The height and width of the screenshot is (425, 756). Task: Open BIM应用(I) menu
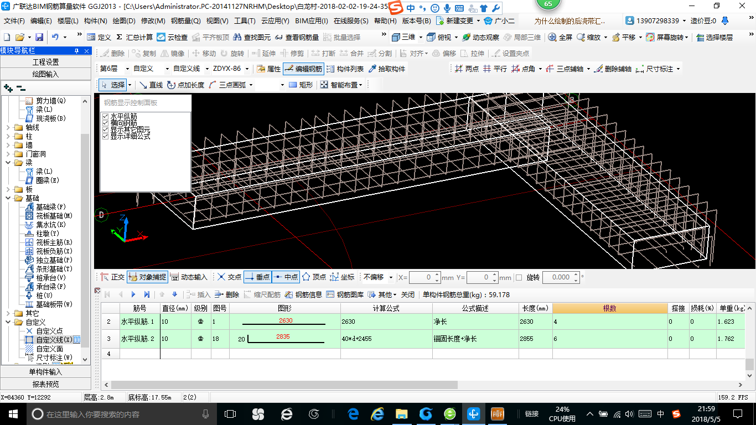point(312,21)
